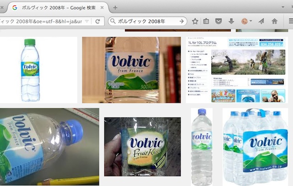This screenshot has height=186, width=293.
Task: Open the 1L for 10L program webpage image
Action: point(237,70)
